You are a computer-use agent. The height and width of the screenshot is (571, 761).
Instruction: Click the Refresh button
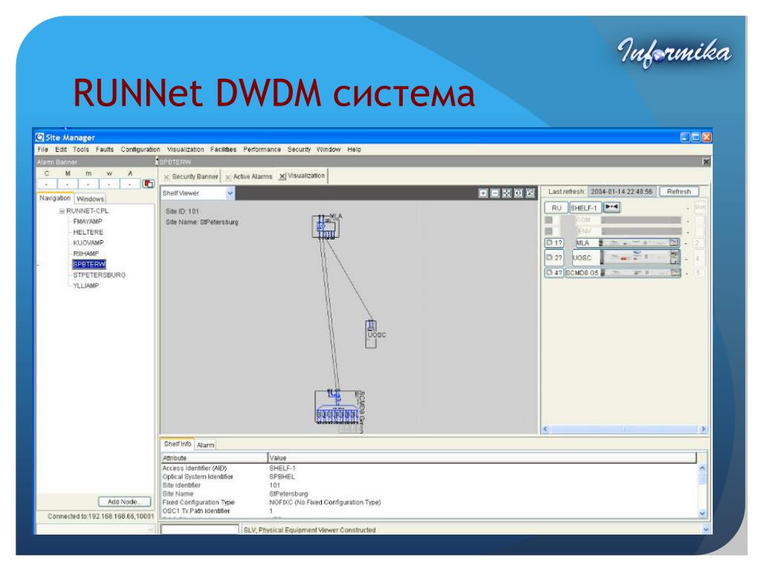(679, 192)
